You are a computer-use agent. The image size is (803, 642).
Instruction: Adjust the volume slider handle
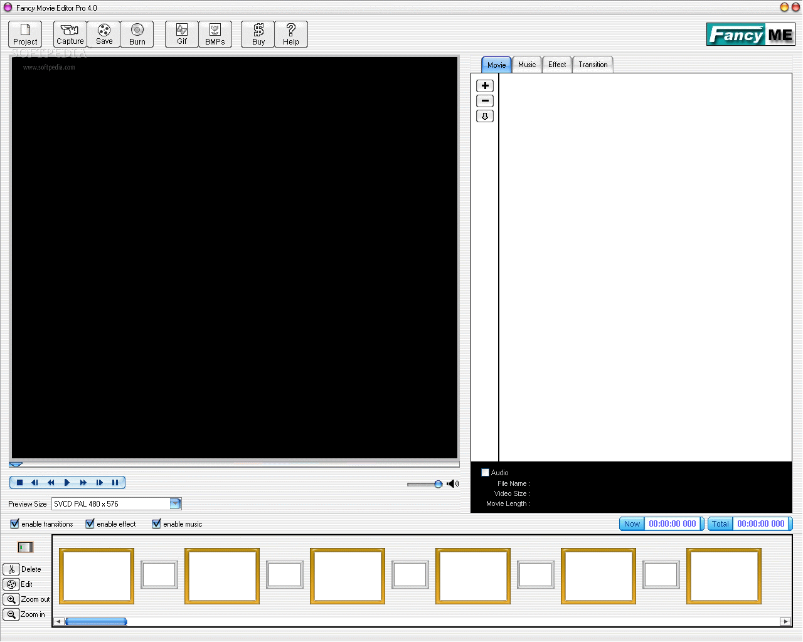(438, 484)
